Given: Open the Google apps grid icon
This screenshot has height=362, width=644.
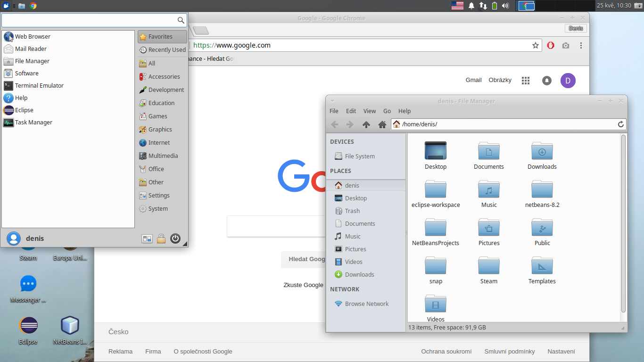Looking at the screenshot, I should click(526, 80).
